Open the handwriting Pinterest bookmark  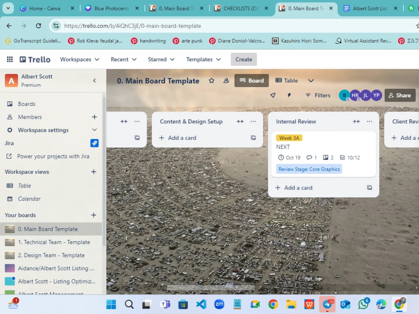click(148, 41)
